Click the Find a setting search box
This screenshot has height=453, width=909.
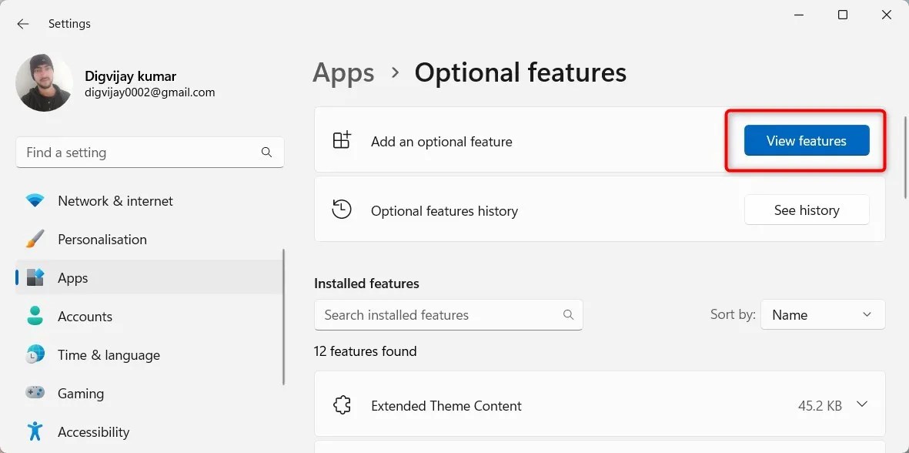coord(139,153)
